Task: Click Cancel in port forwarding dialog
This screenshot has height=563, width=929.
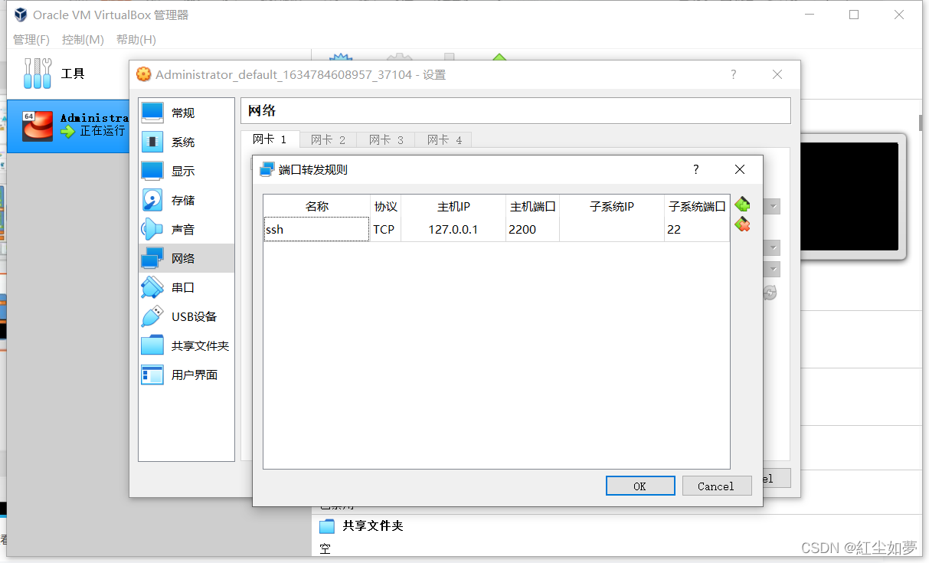Action: click(x=716, y=486)
